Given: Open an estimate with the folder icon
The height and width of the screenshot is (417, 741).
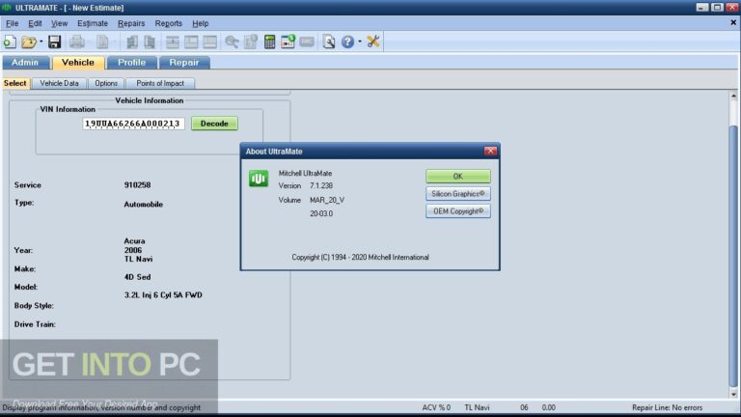Looking at the screenshot, I should pyautogui.click(x=29, y=42).
